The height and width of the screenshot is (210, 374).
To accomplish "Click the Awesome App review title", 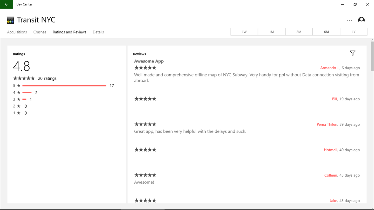I will [149, 61].
